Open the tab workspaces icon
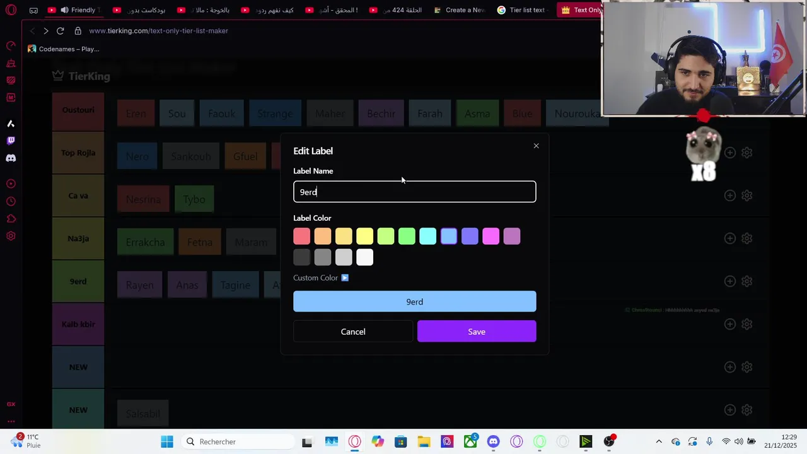Image resolution: width=807 pixels, height=454 pixels. pos(33,10)
